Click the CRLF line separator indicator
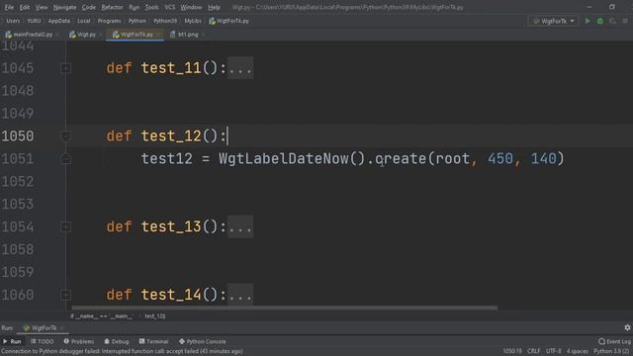This screenshot has height=356, width=633. point(534,351)
